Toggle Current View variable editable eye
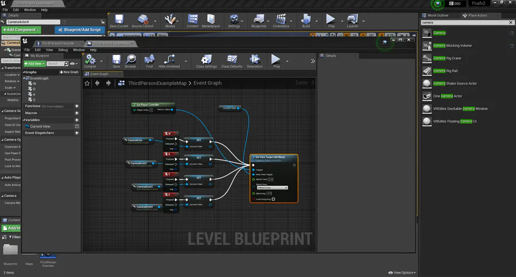The image size is (516, 277). tap(77, 126)
